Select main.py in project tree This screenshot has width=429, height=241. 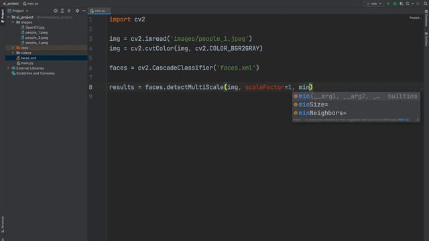coord(27,63)
